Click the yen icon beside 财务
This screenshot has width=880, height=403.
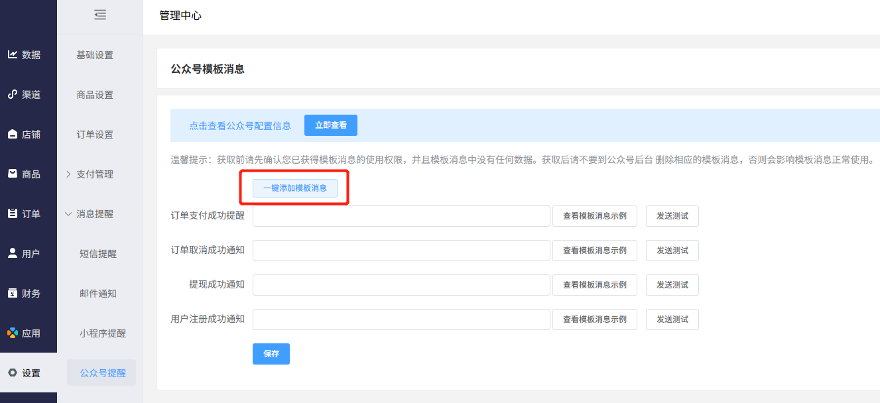click(13, 293)
